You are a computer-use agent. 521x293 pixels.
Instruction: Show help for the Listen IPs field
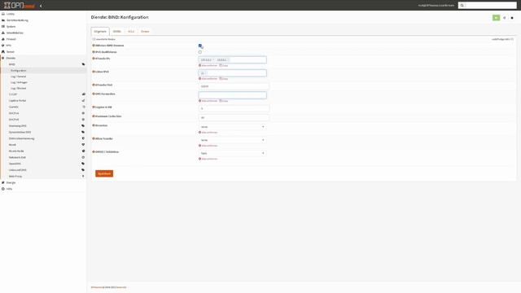point(94,58)
